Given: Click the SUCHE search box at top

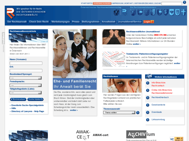Looking at the screenshot, I should (172, 4).
